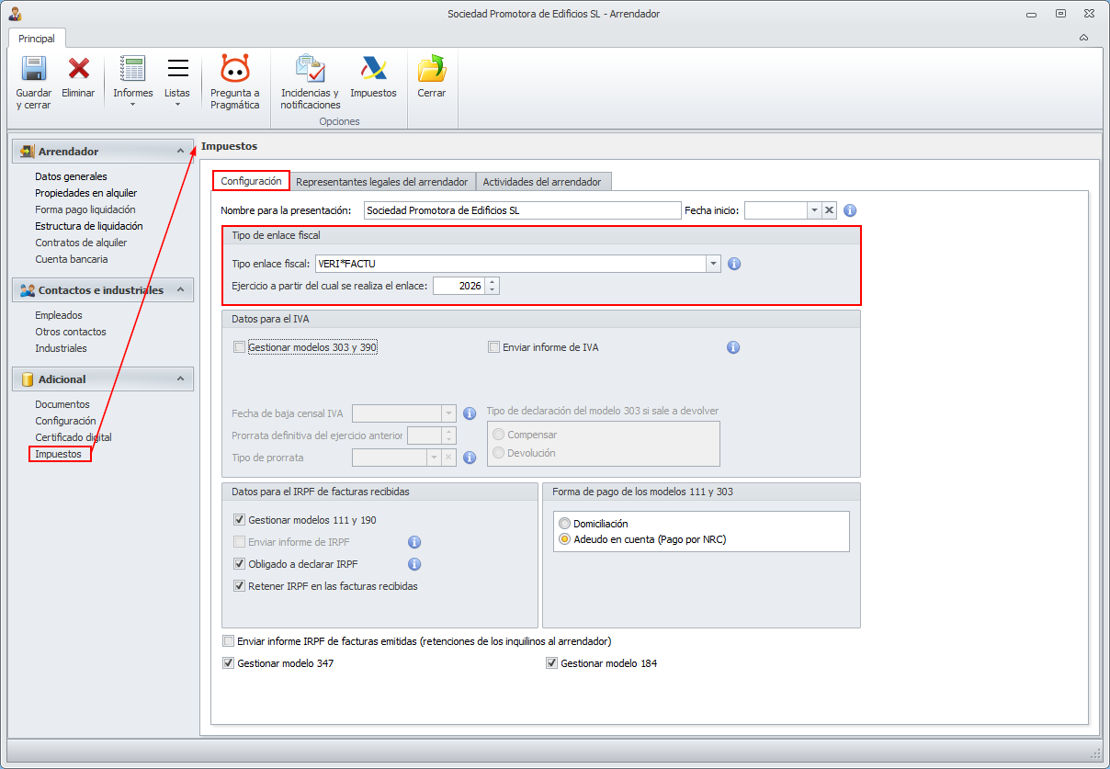This screenshot has height=769, width=1110.
Task: Open the Listas dropdown arrow
Action: 177,105
